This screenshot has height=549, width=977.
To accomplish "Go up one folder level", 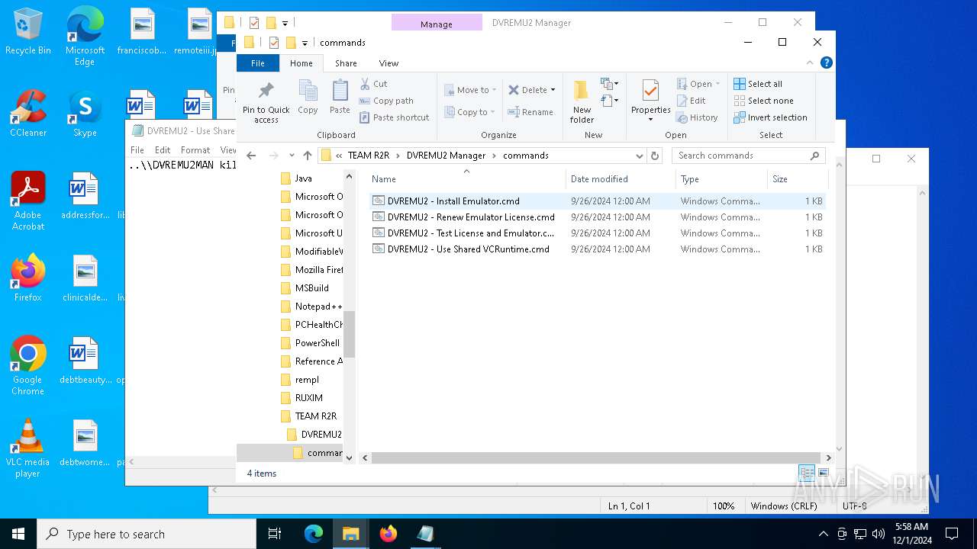I will [x=308, y=156].
